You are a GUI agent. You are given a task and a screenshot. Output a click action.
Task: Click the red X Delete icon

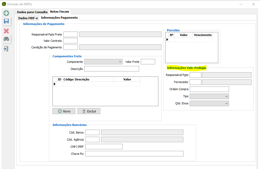pyautogui.click(x=6, y=31)
